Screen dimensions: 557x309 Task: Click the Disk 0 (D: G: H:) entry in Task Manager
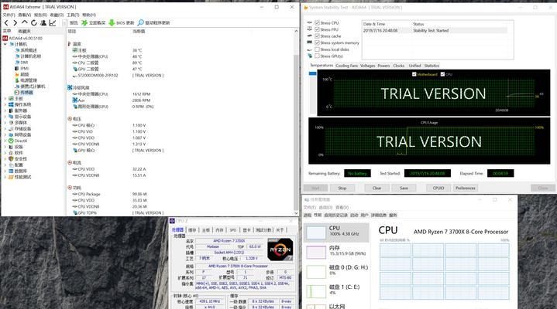click(337, 271)
